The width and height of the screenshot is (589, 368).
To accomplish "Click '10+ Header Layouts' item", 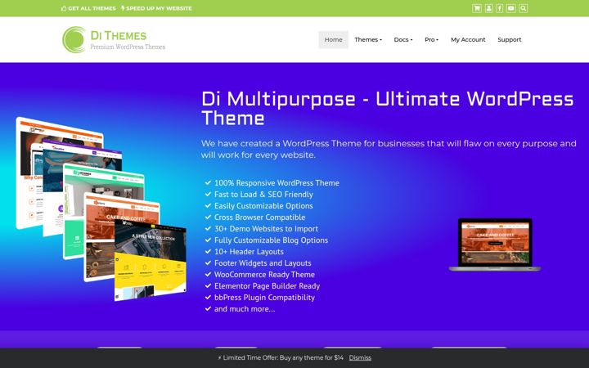I will pyautogui.click(x=244, y=252).
